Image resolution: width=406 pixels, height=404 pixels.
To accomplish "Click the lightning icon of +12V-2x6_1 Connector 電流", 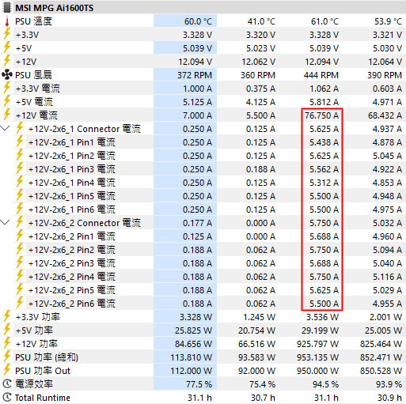I will click(x=20, y=128).
